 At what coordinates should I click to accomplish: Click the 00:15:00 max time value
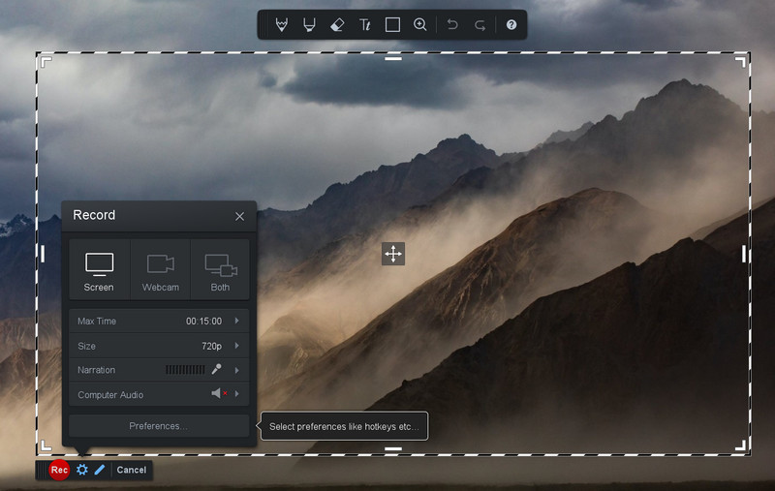pos(203,322)
